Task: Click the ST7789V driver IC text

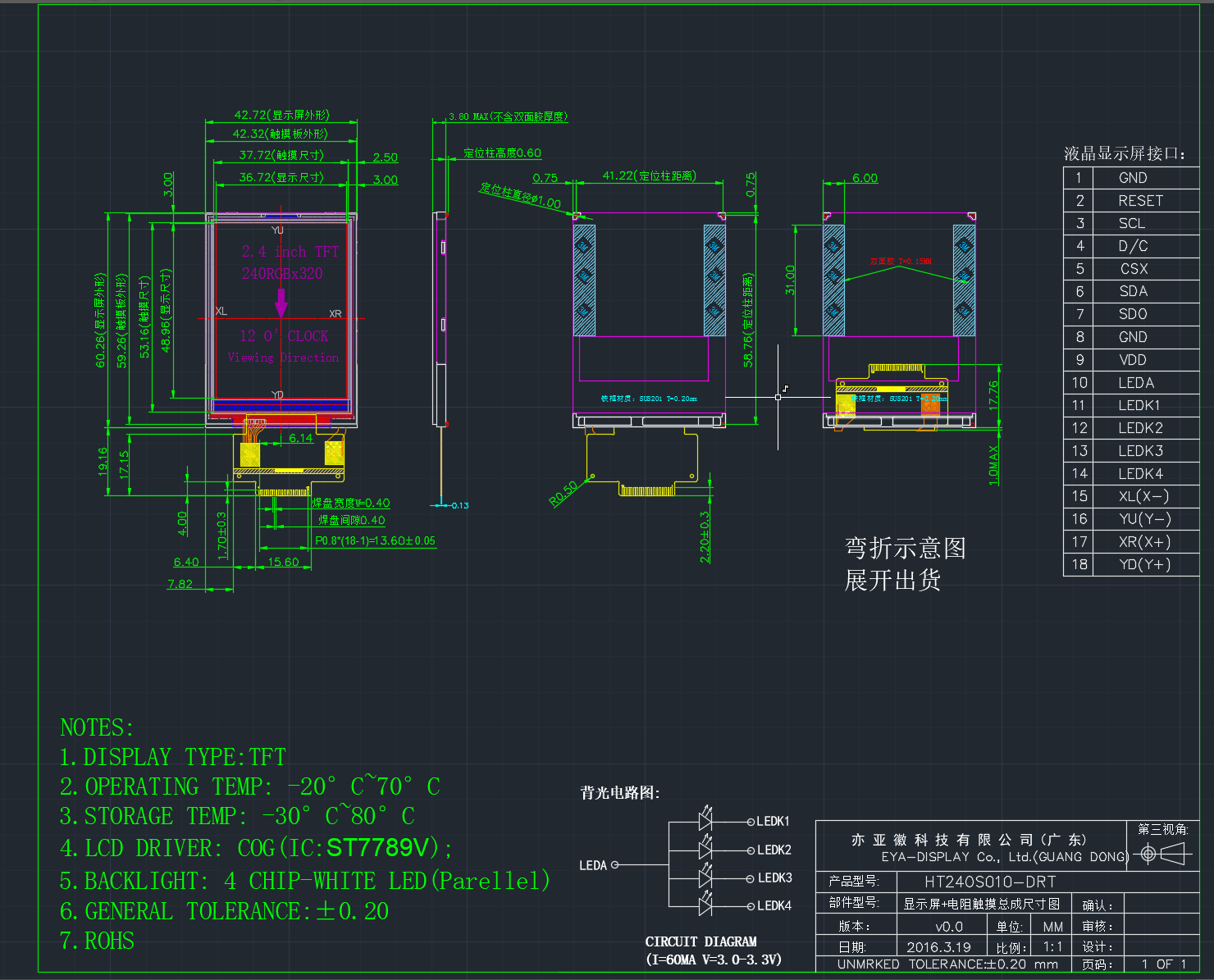Action: (378, 847)
